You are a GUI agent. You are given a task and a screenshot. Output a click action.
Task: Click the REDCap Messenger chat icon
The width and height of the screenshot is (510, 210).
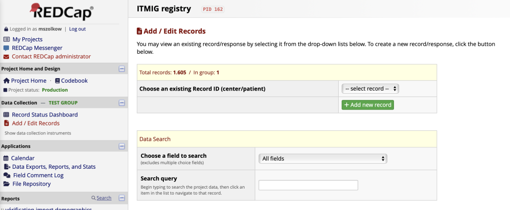(x=6, y=48)
